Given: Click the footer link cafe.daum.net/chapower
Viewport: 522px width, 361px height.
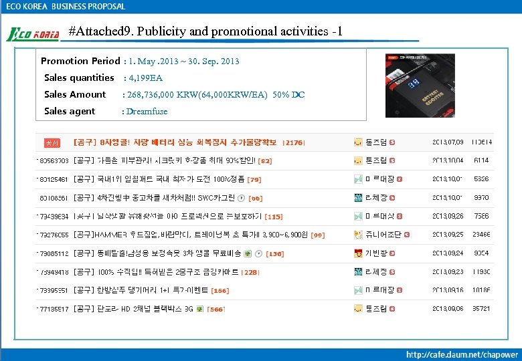Looking at the screenshot, I should [462, 355].
